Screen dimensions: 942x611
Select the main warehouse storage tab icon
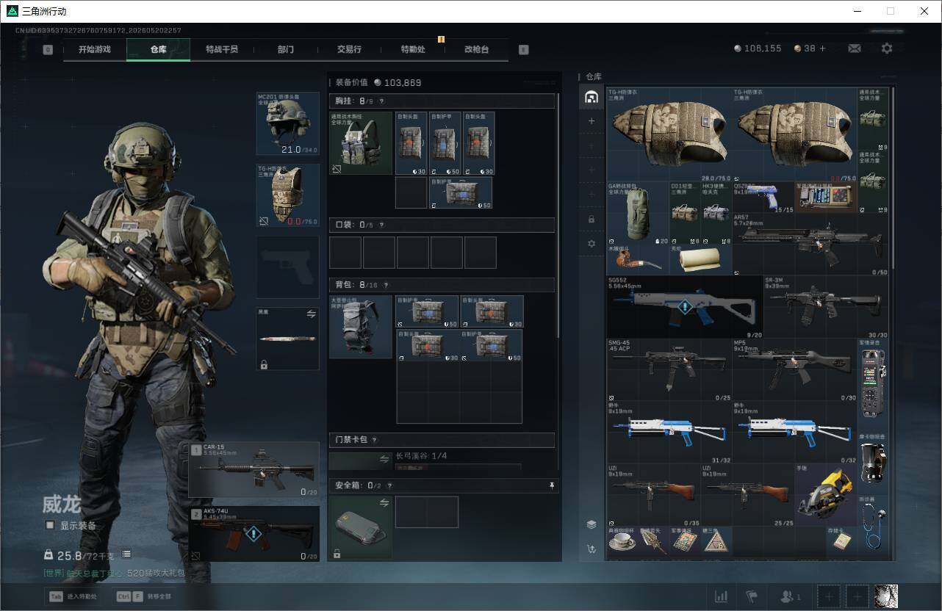pyautogui.click(x=592, y=97)
